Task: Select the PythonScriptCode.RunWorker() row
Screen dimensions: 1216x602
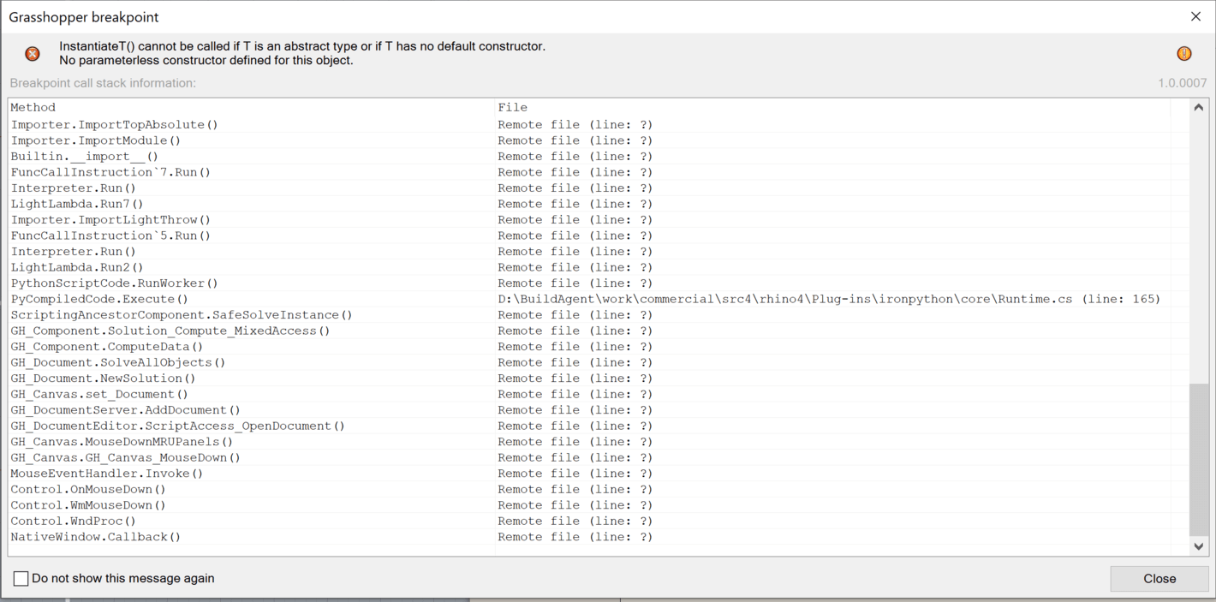Action: pyautogui.click(x=589, y=283)
